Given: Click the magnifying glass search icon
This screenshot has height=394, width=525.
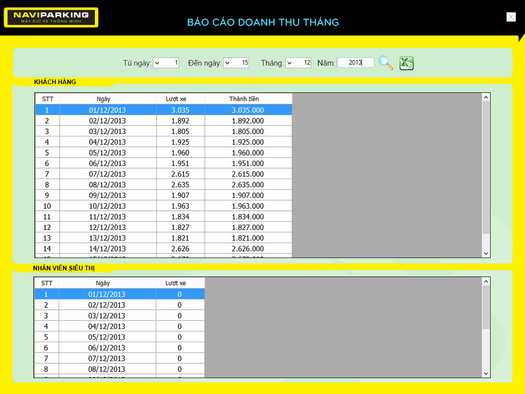Looking at the screenshot, I should [386, 63].
